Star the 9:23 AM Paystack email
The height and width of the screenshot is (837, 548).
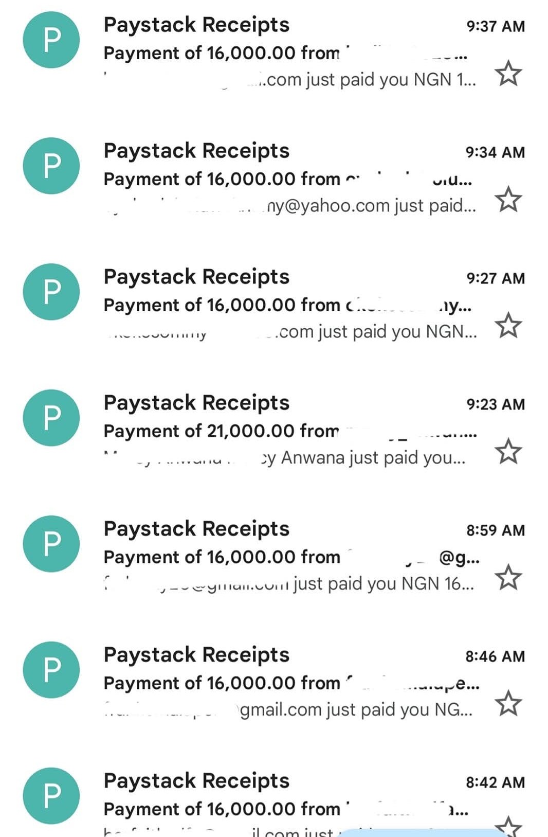tap(508, 451)
